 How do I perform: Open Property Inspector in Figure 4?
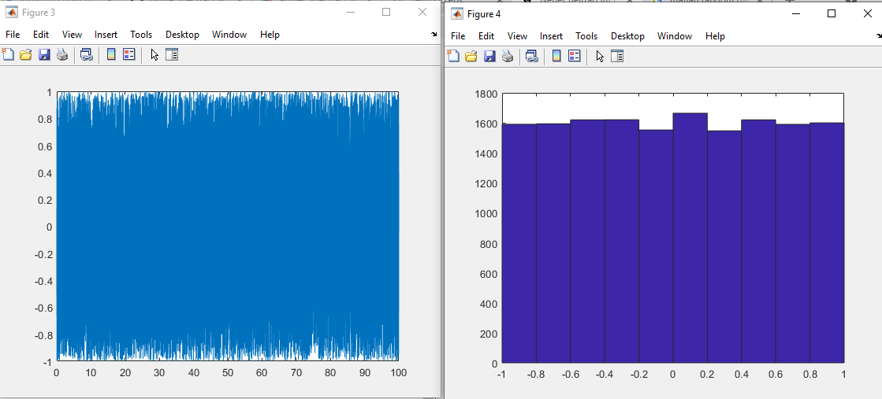point(617,56)
